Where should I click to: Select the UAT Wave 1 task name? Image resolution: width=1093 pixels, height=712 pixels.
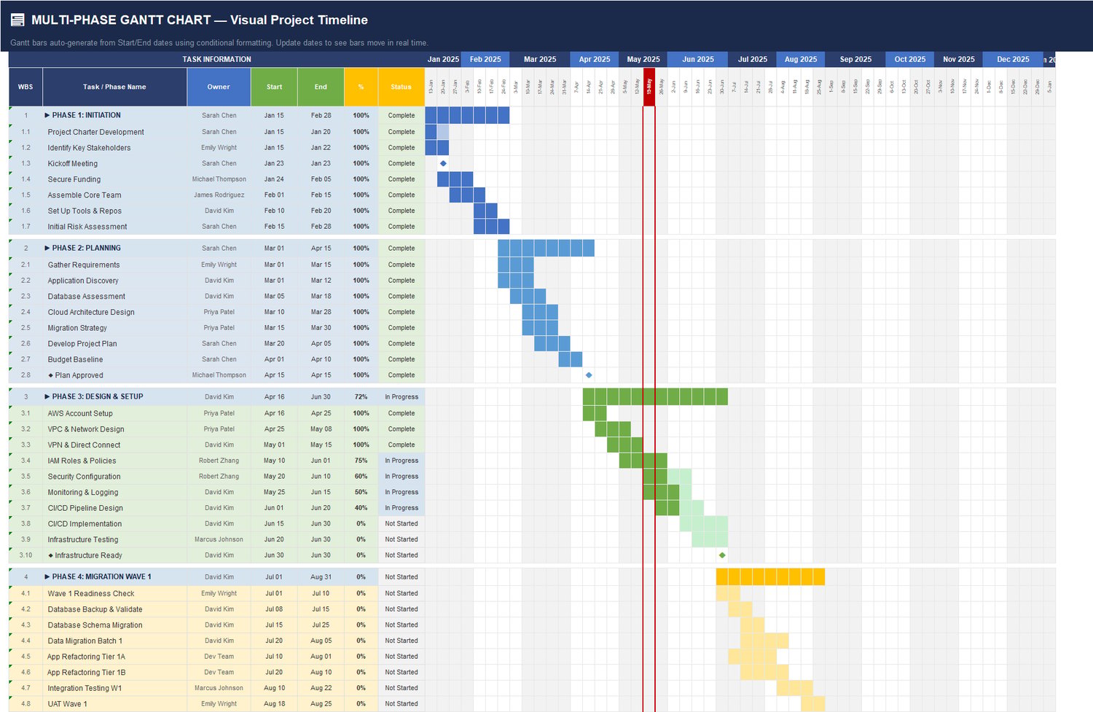67,704
